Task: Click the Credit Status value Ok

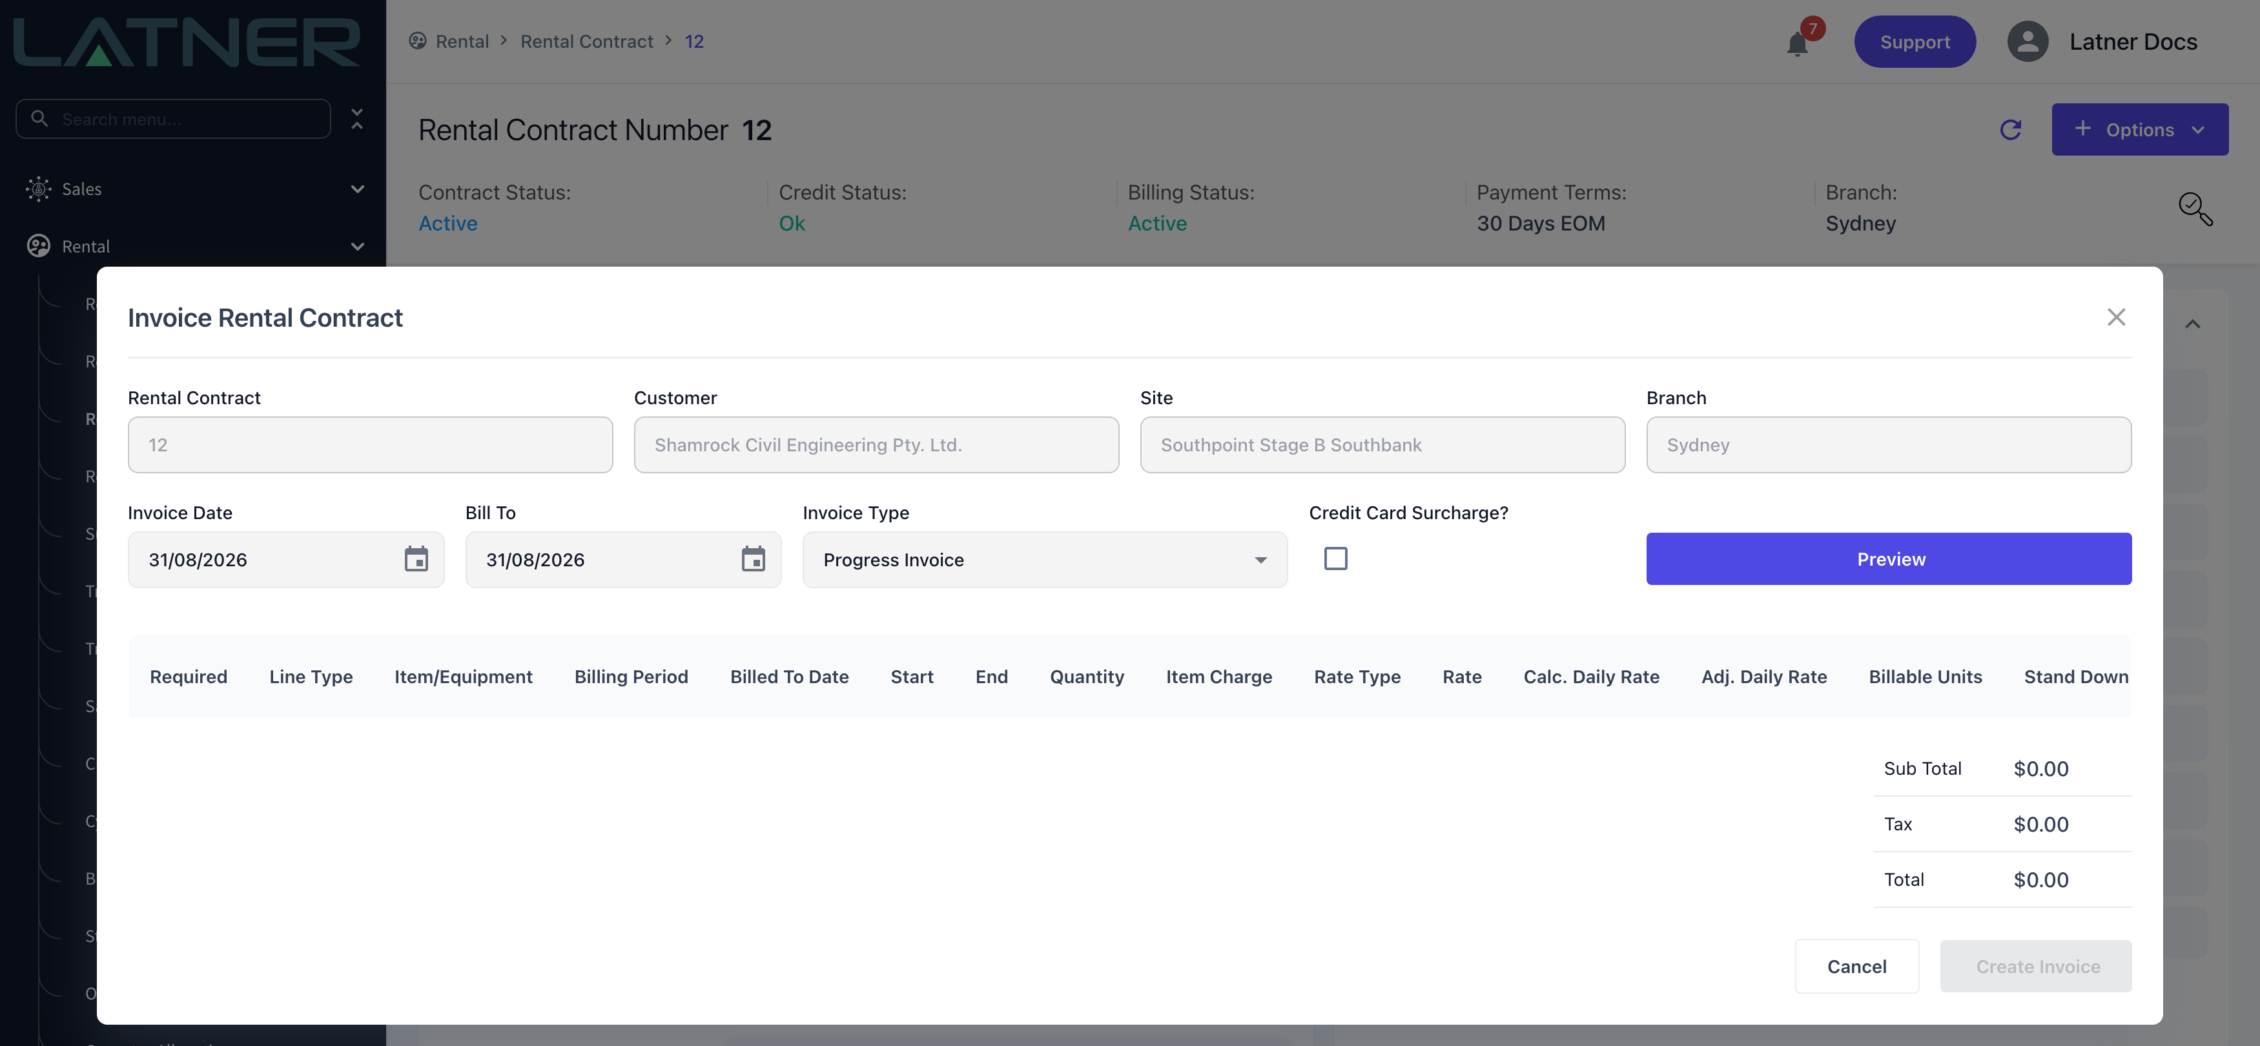Action: (792, 223)
